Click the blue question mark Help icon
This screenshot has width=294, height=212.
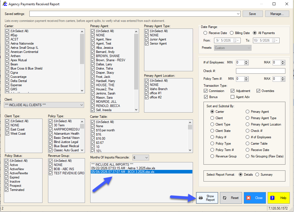pyautogui.click(x=272, y=198)
